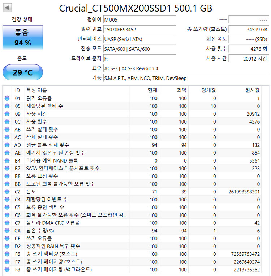This screenshot has width=271, height=276.
Task: Select the 평균 블록 삭제 횟수 row
Action: point(132,145)
